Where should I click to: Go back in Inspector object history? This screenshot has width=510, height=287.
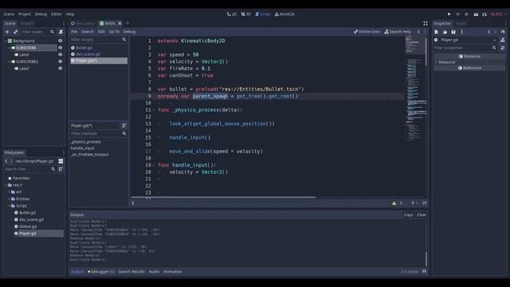(488, 32)
